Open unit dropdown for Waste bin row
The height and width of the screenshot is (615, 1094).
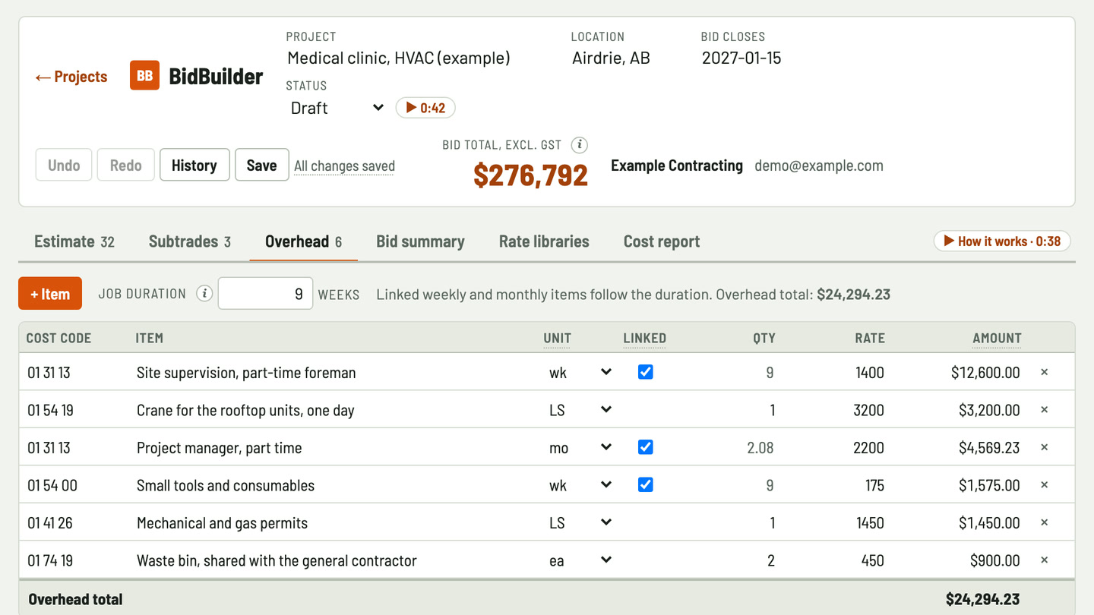coord(580,560)
